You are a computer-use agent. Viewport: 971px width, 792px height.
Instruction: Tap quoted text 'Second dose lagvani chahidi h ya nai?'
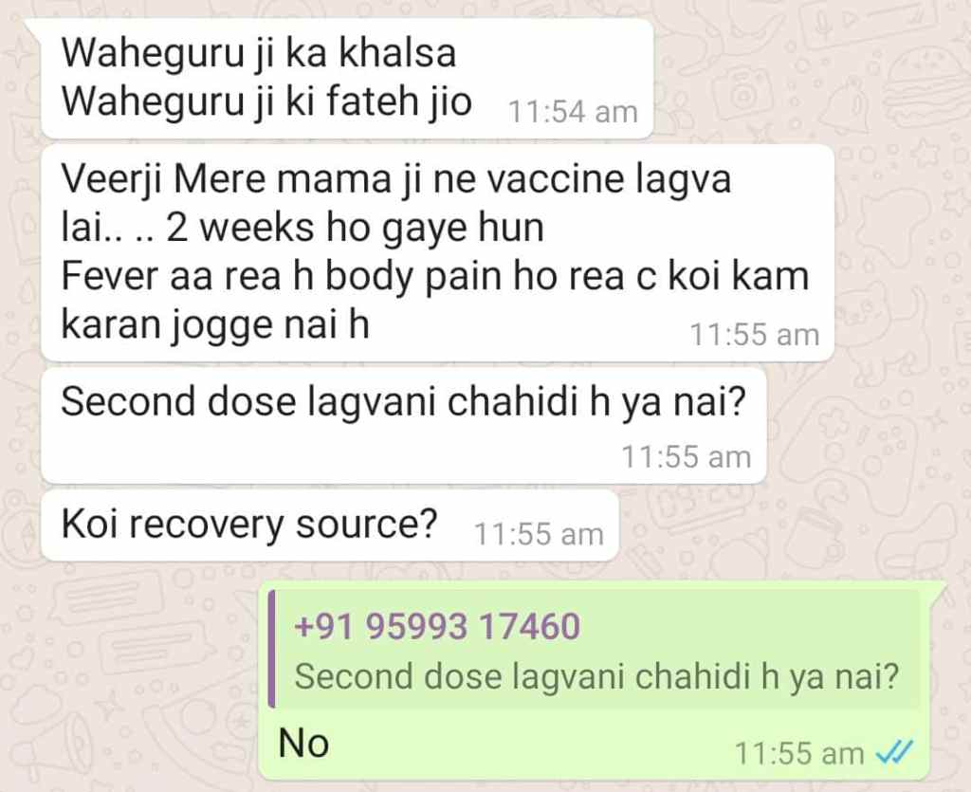596,675
